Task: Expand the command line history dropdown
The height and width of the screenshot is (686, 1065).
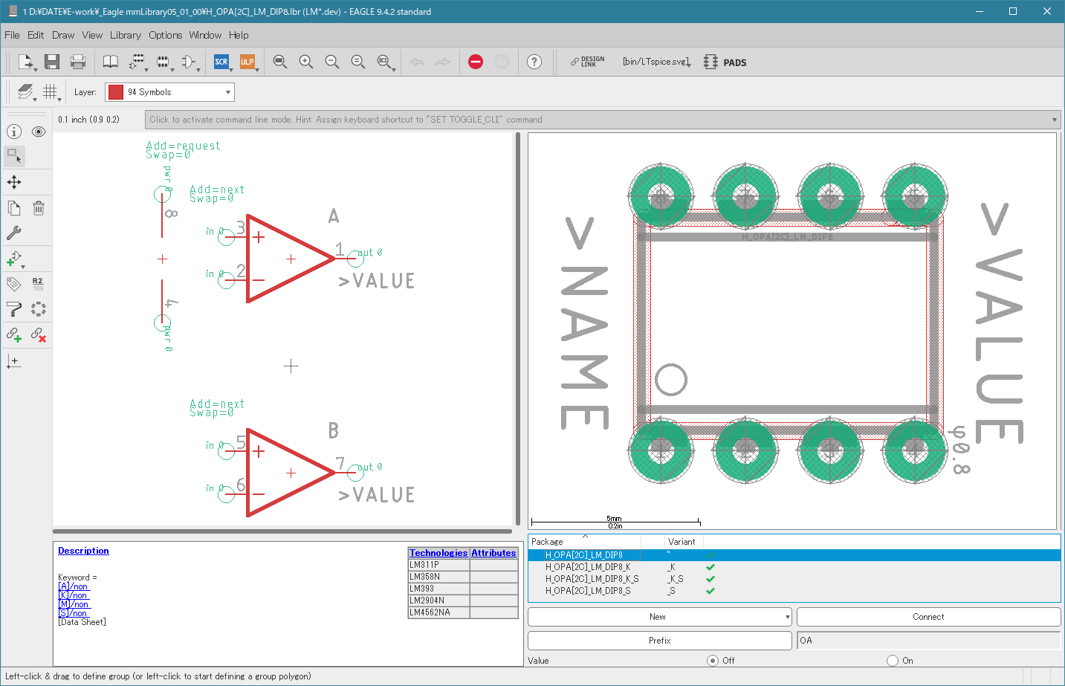Action: pyautogui.click(x=1054, y=120)
